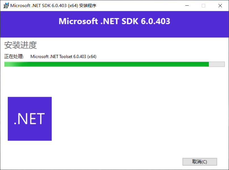229x170 pixels.
Task: Minimize the .NET SDK installer window
Action: (x=187, y=6)
